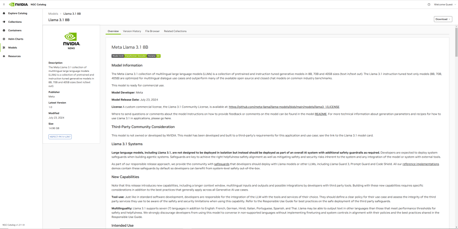This screenshot has height=229, width=458.
Task: Click the Containers sidebar icon
Action: [x=4, y=30]
